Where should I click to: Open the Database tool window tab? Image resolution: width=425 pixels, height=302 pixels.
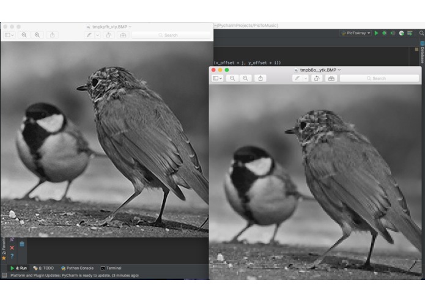point(423,53)
